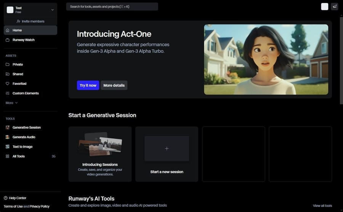Open the Introducing Sessions card
The height and width of the screenshot is (212, 343).
tap(100, 154)
